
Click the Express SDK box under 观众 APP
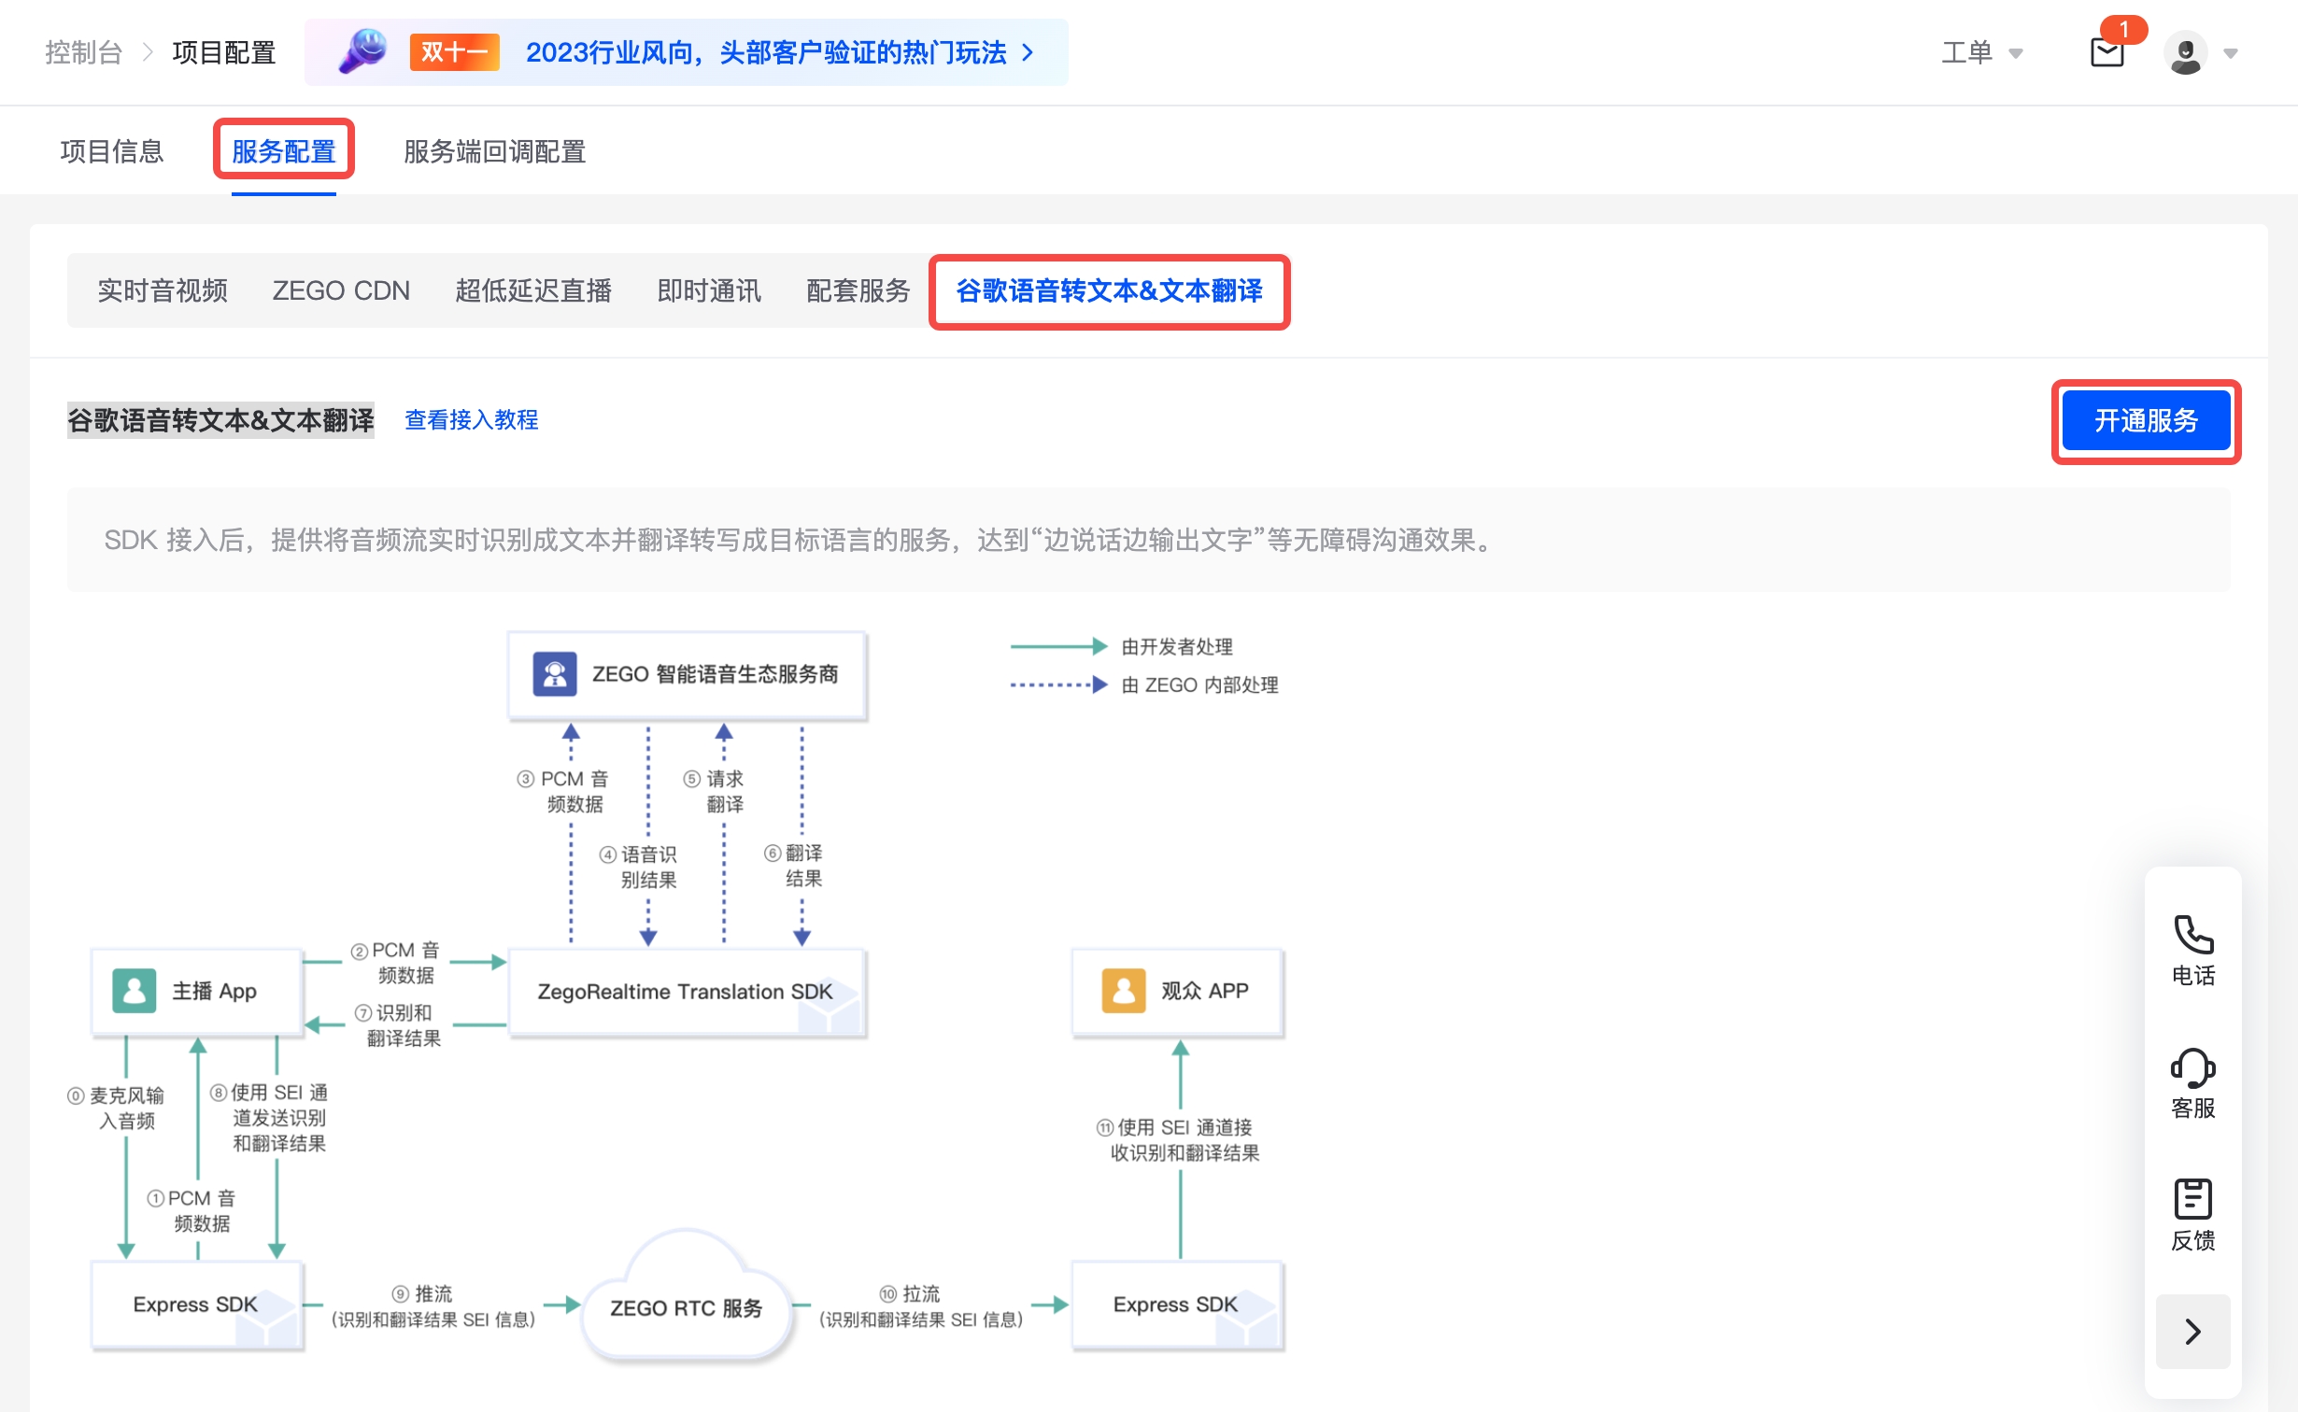[x=1178, y=1304]
